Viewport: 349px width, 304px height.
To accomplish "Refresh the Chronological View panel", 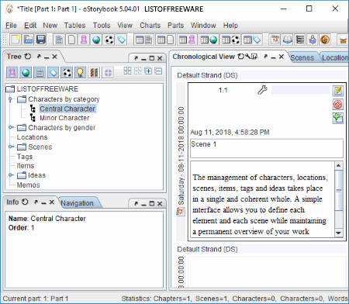I will [240, 57].
